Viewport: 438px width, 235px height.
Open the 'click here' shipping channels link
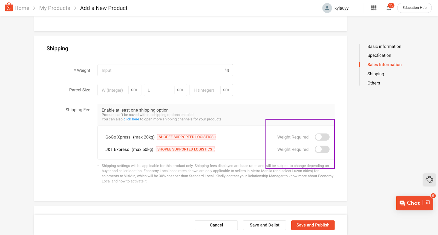(x=131, y=119)
